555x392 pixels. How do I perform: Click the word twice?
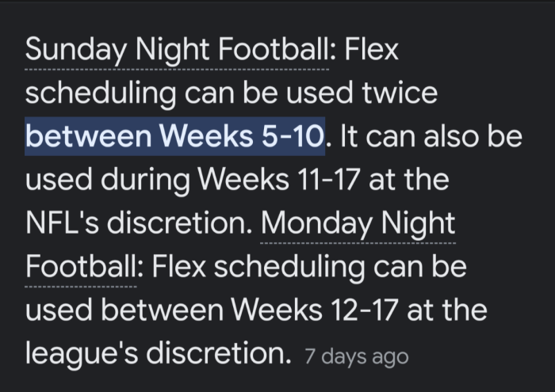[x=400, y=93]
